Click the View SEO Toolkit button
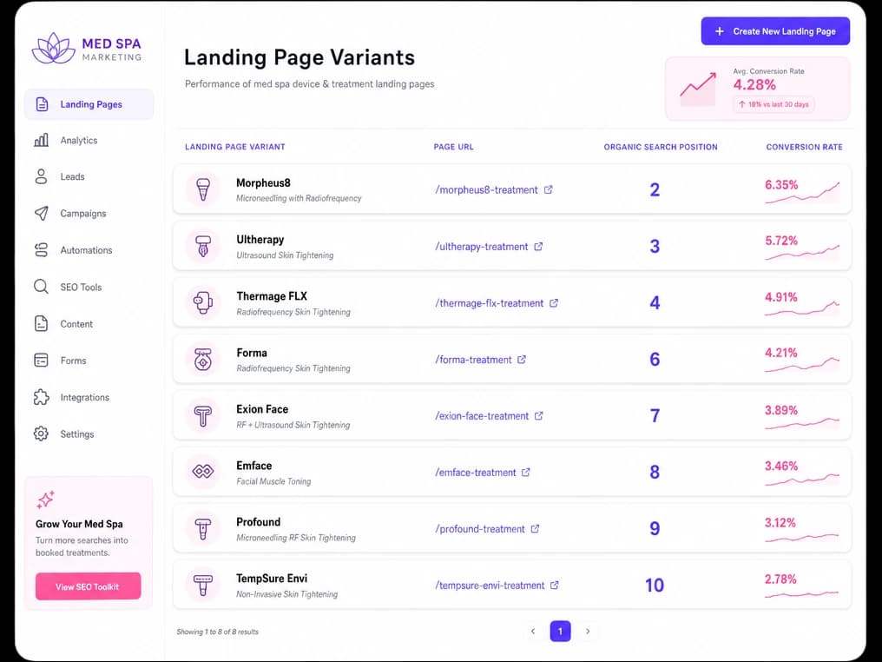The image size is (882, 662). (88, 586)
